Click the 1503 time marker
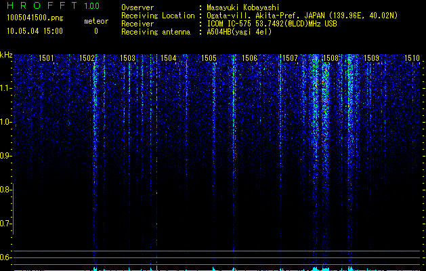Viewport: 426px width, 271px height. [127, 58]
